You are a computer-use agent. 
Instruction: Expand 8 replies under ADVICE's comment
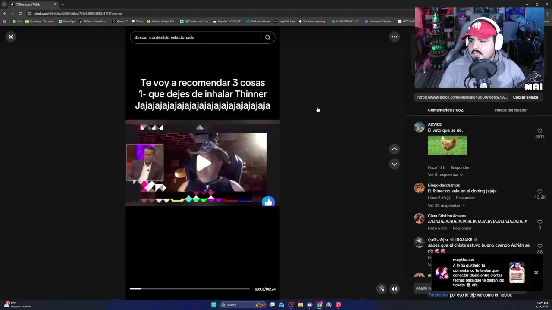tap(445, 175)
